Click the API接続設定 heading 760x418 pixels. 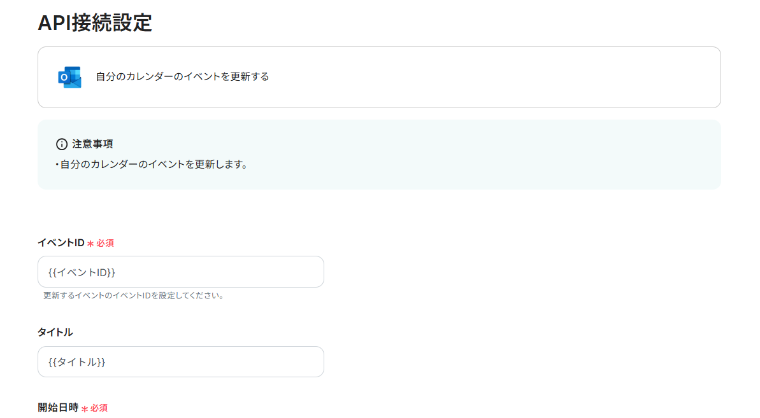pos(95,23)
